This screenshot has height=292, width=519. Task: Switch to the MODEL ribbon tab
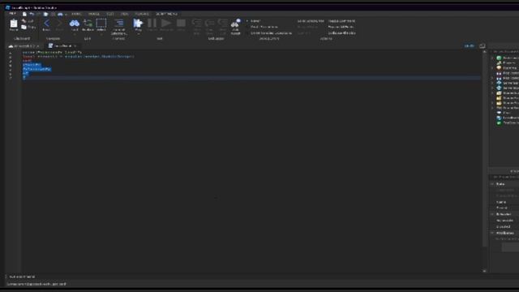[94, 14]
